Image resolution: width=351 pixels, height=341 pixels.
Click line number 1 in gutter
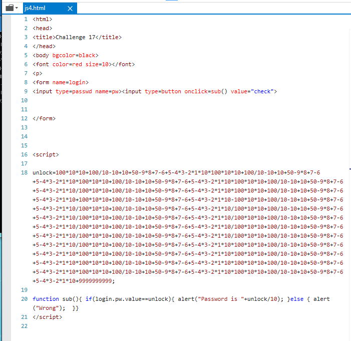(26, 19)
